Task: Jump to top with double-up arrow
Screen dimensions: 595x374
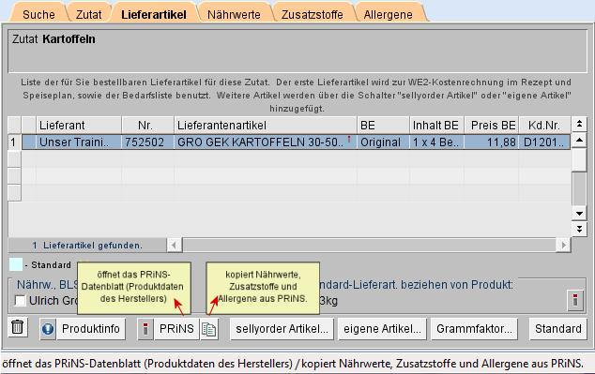Action: [579, 124]
